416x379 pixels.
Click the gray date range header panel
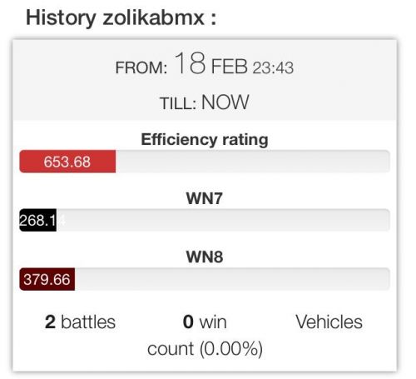click(205, 80)
